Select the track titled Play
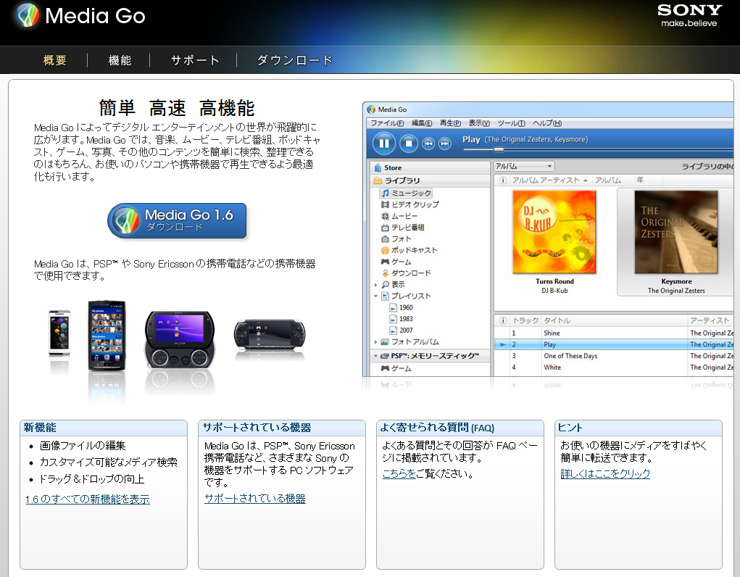 click(x=550, y=345)
